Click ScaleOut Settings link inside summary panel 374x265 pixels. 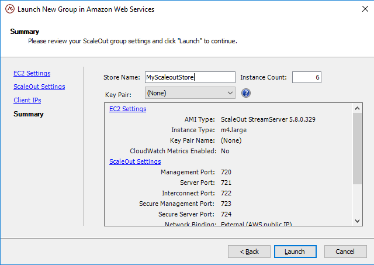tap(135, 161)
